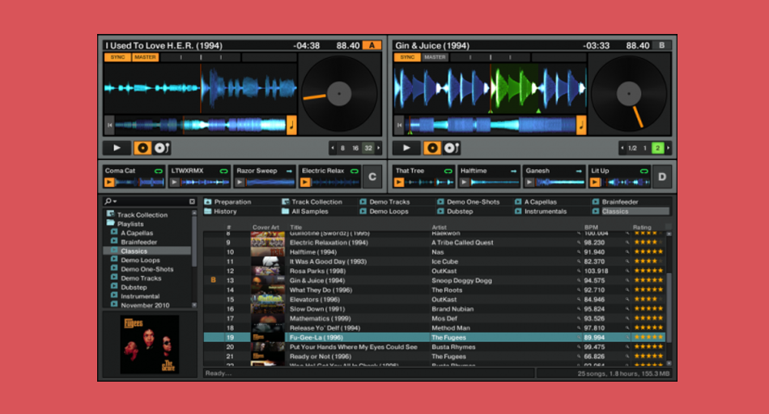Select Track Collection in browser tree
The height and width of the screenshot is (414, 769).
(138, 214)
